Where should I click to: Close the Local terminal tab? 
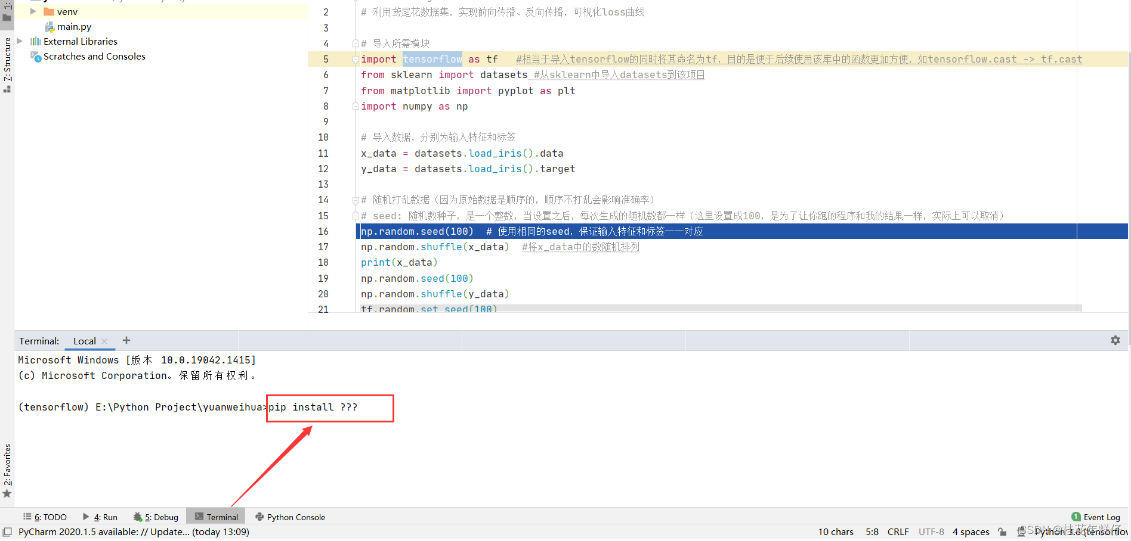pos(104,341)
